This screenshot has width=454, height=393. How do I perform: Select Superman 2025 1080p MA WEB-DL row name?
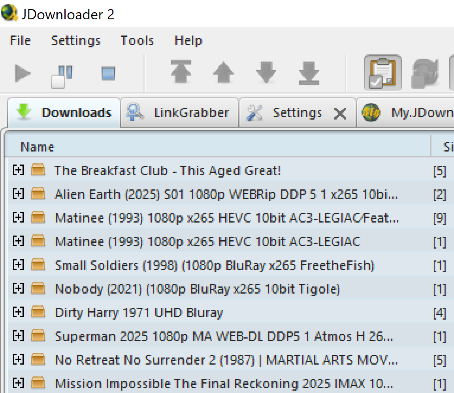224,337
